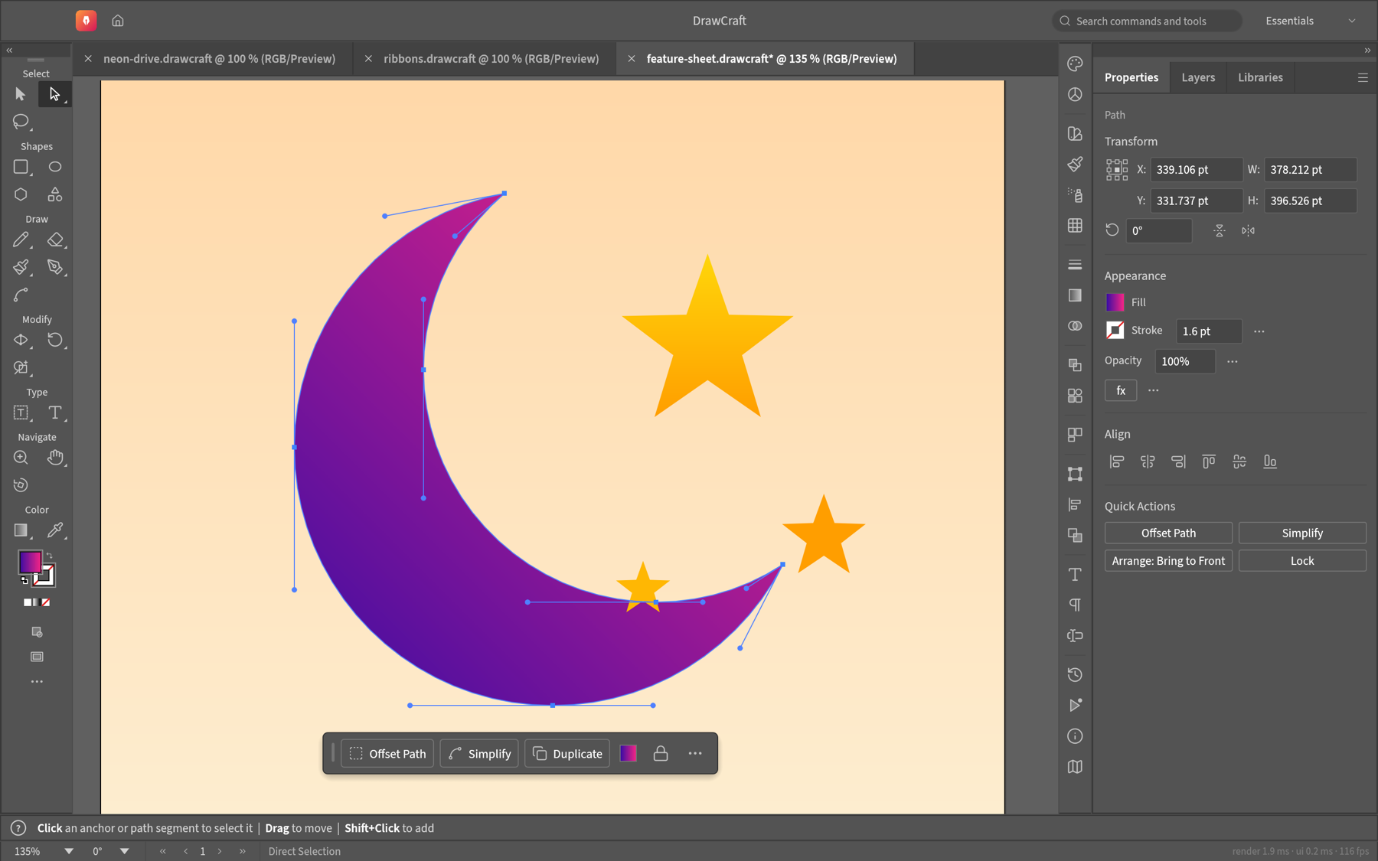Switch to ribbons.drawcraft document tab
This screenshot has height=861, width=1378.
click(491, 59)
